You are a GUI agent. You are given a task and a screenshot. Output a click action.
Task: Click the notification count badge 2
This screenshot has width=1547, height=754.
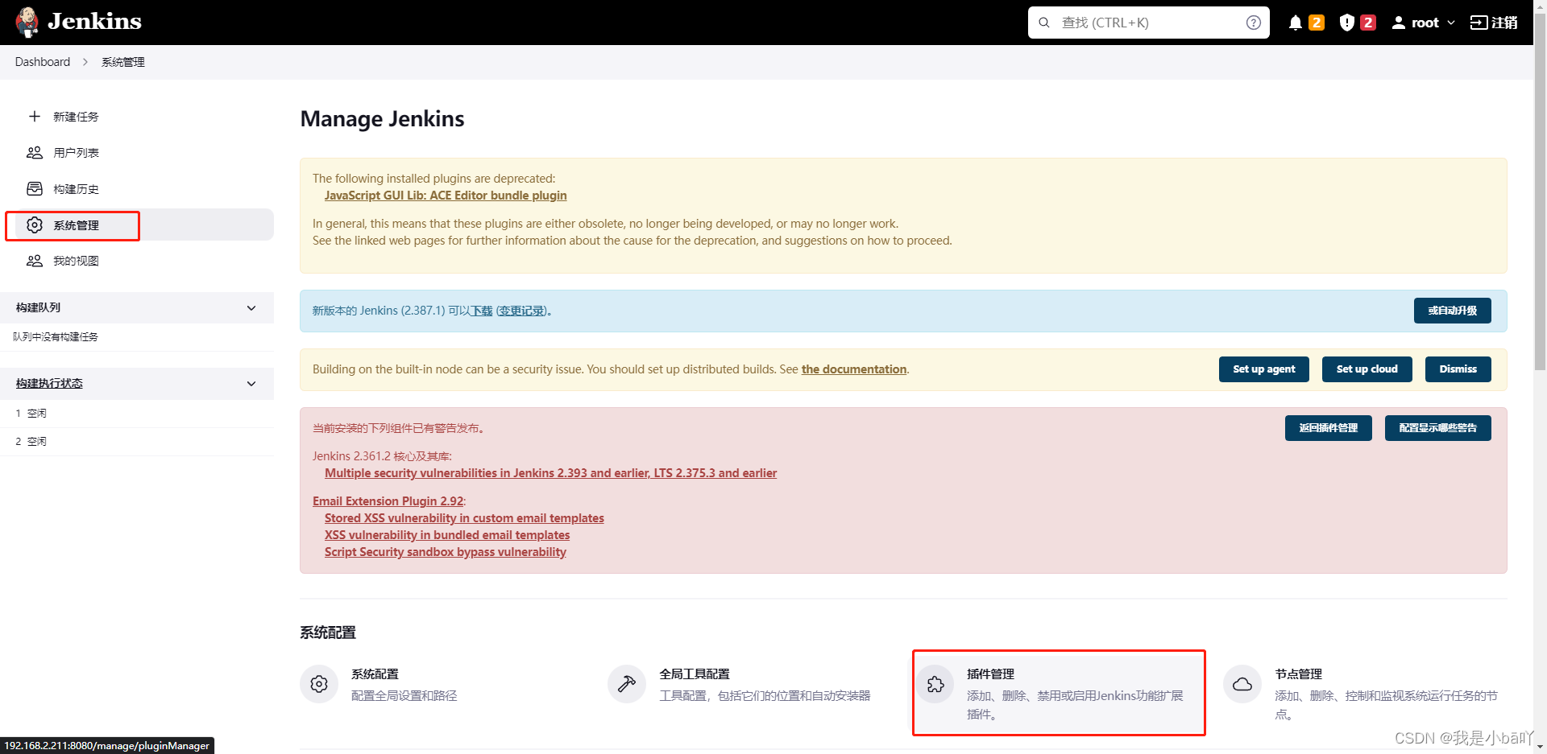click(x=1317, y=23)
